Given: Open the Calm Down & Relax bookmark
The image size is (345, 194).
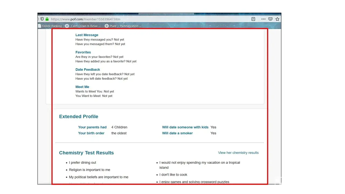Looking at the screenshot, I should 83,26.
